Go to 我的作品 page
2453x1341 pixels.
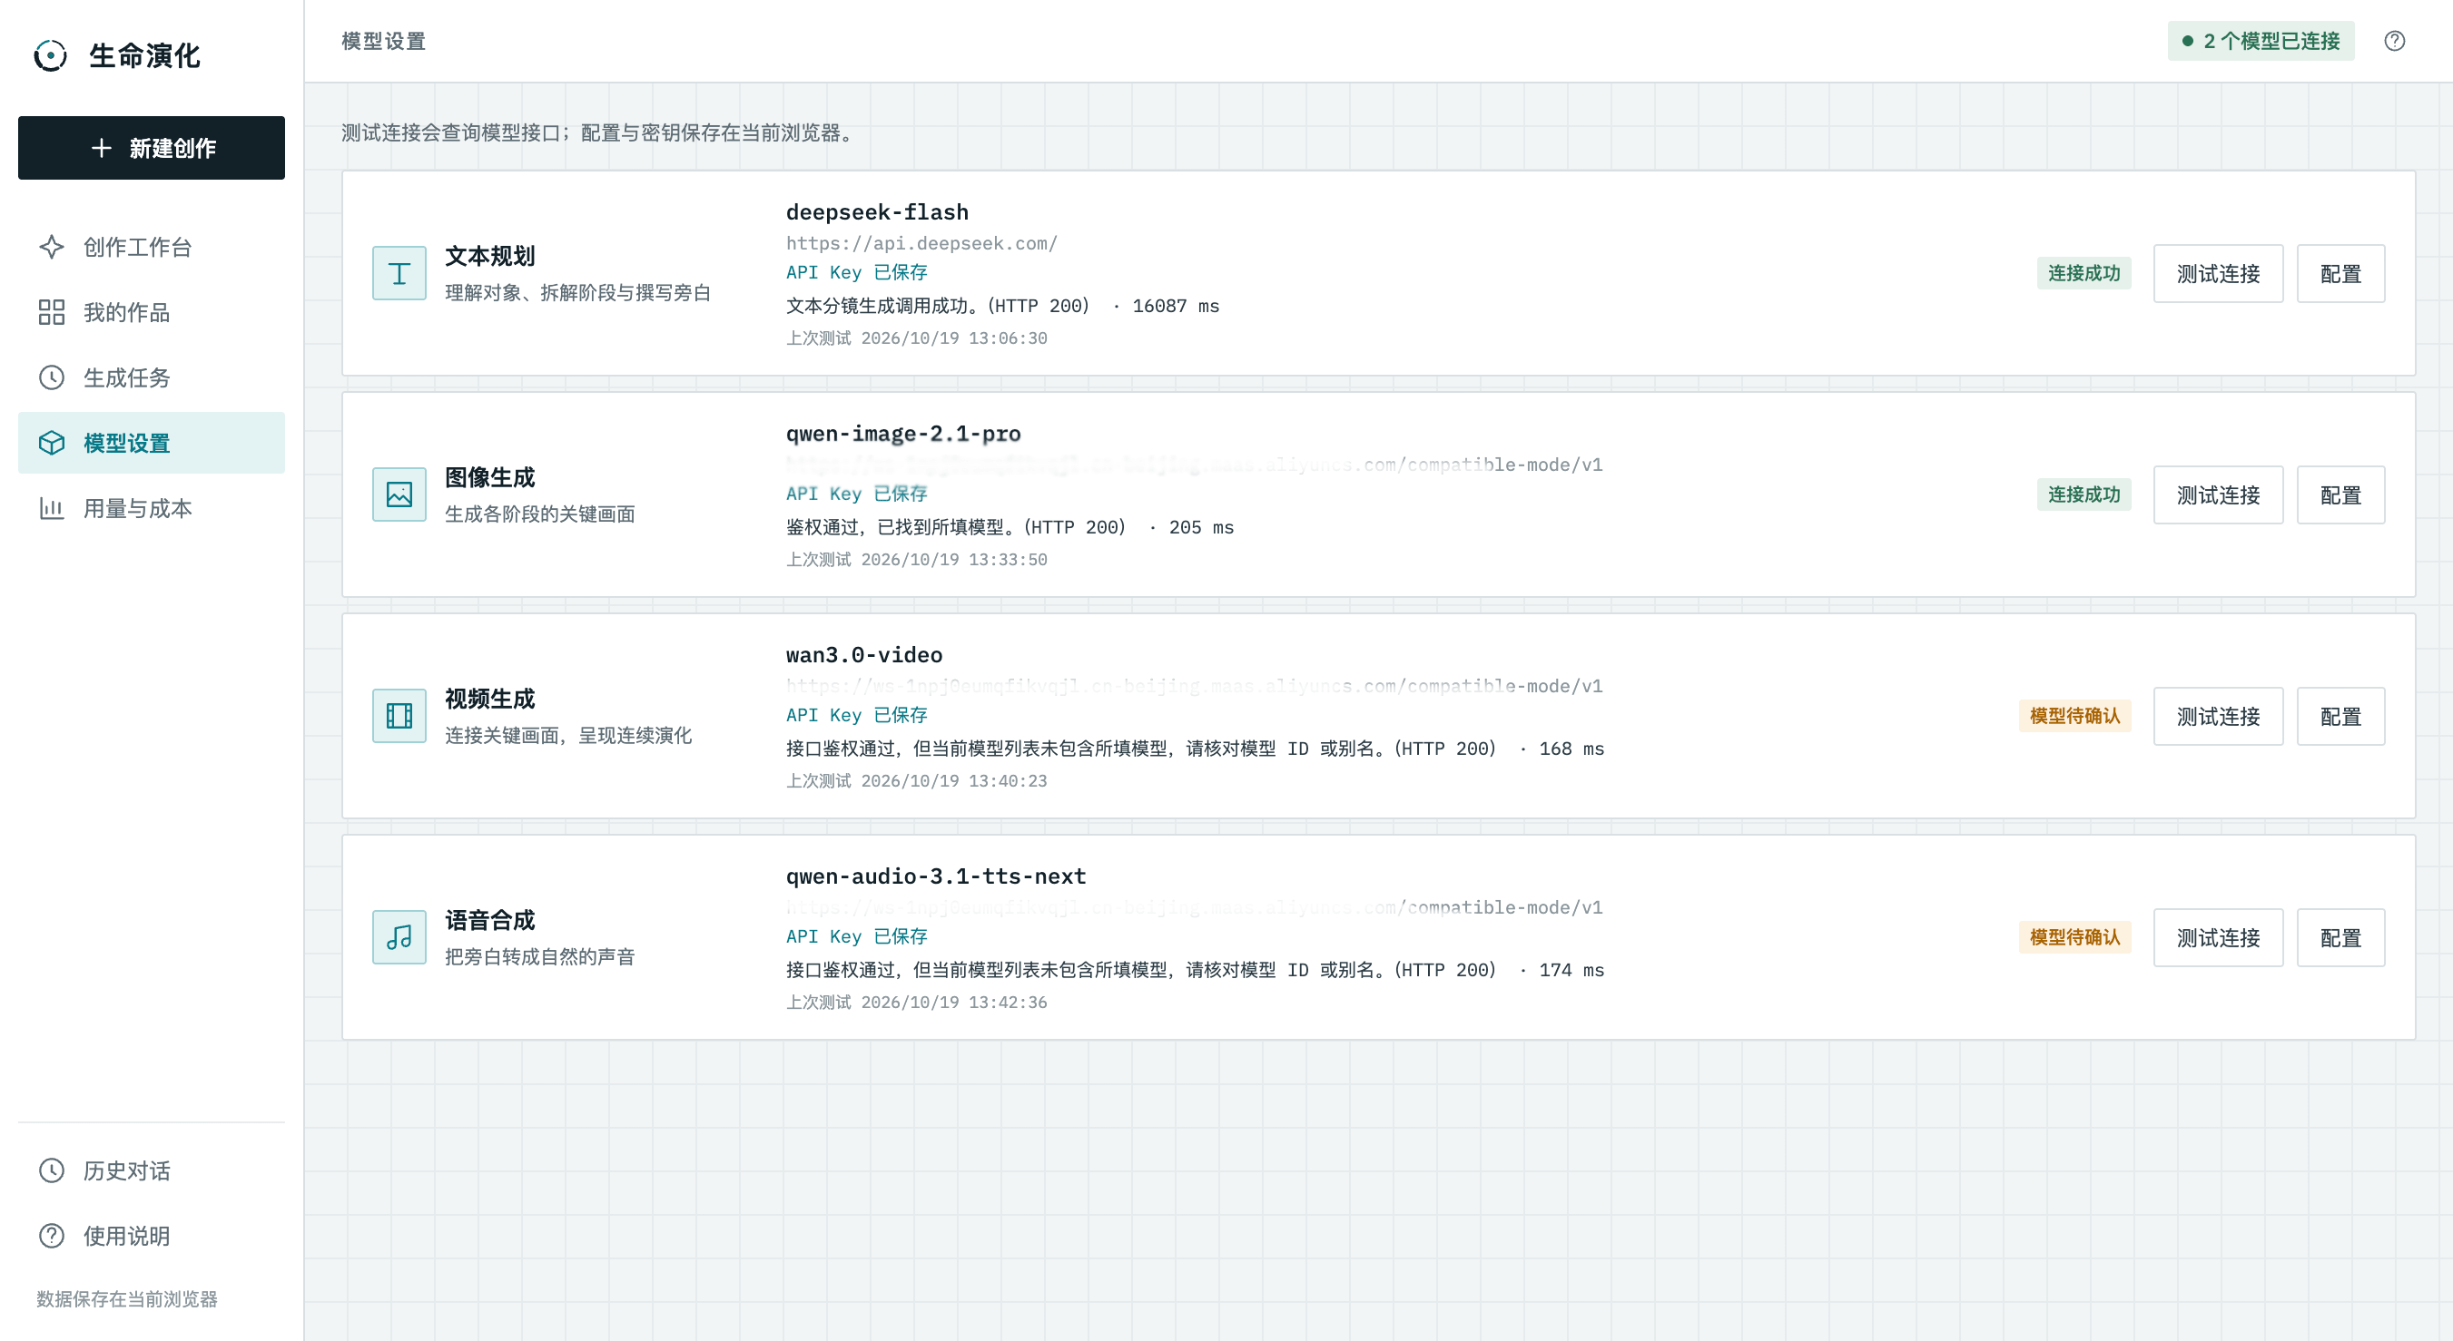(x=152, y=312)
